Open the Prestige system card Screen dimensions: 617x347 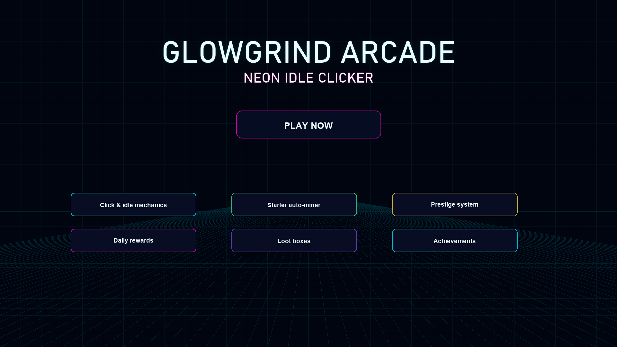click(x=455, y=205)
